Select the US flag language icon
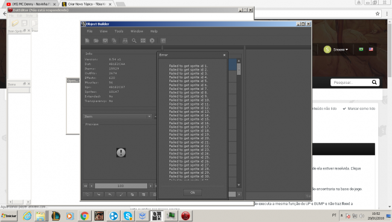Viewport: 392px width, 222px height. pyautogui.click(x=371, y=49)
